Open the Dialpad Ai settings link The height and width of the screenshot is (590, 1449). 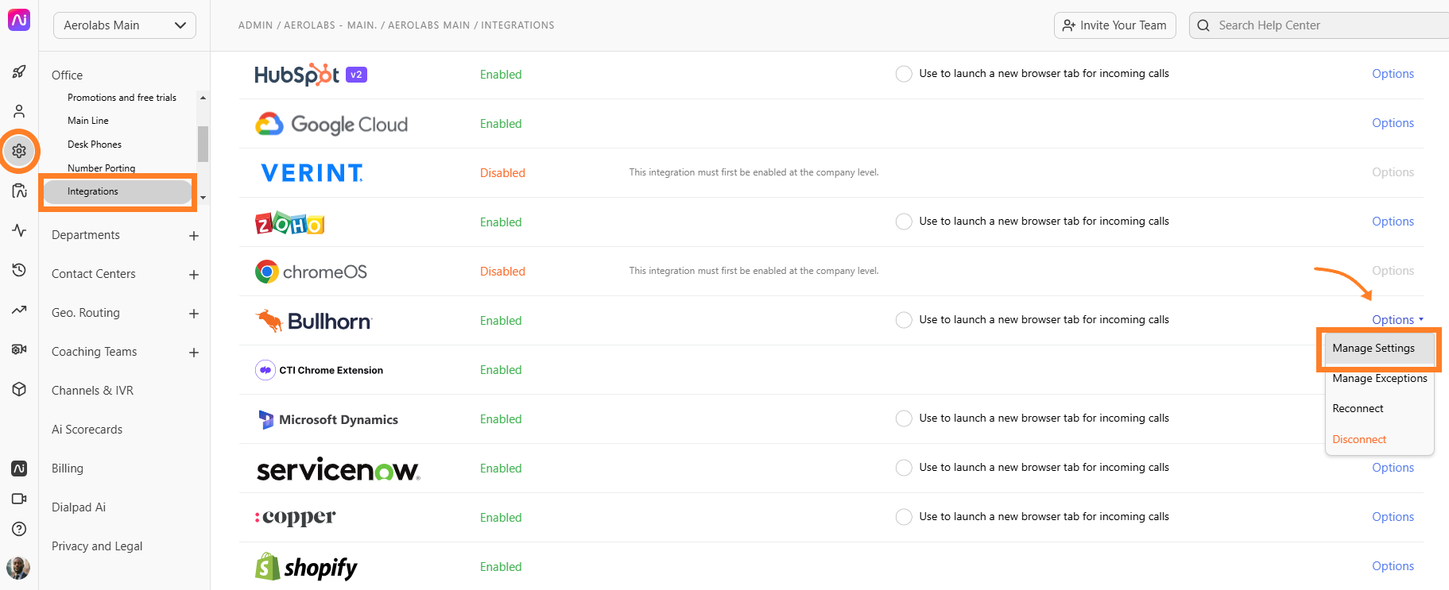coord(79,507)
